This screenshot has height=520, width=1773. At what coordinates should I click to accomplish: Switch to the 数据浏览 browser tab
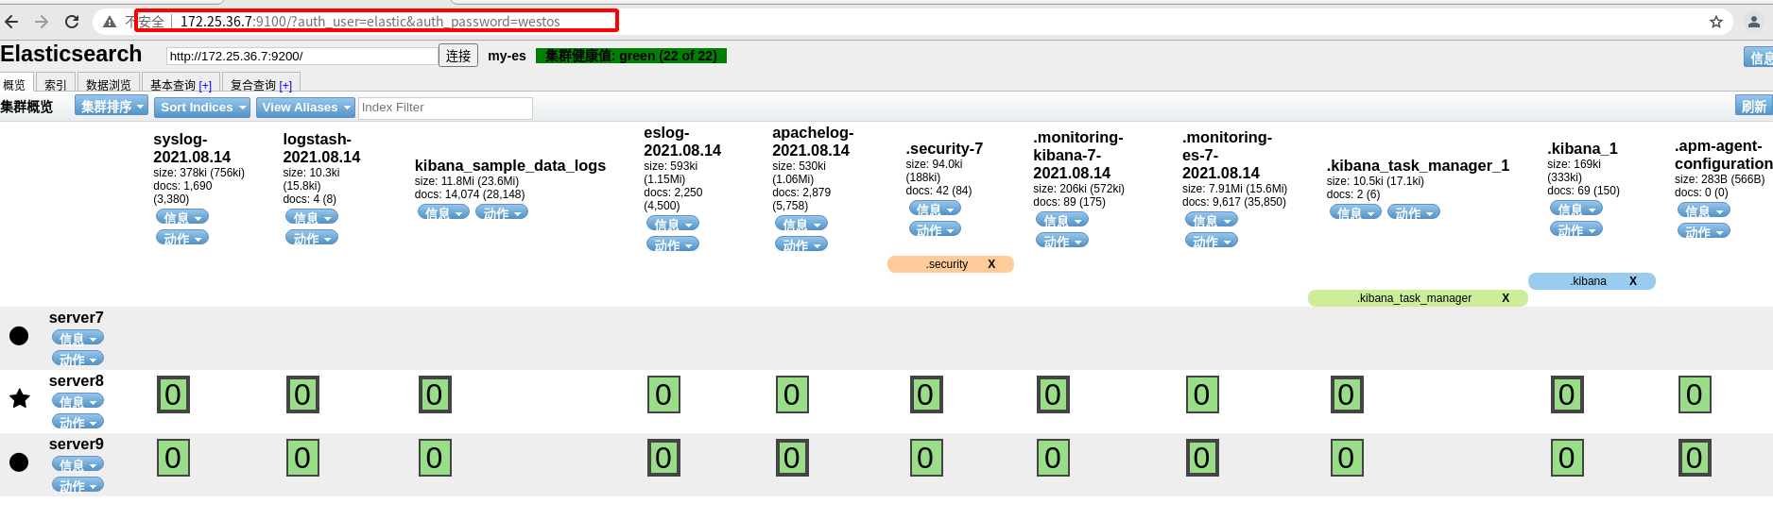(x=109, y=84)
